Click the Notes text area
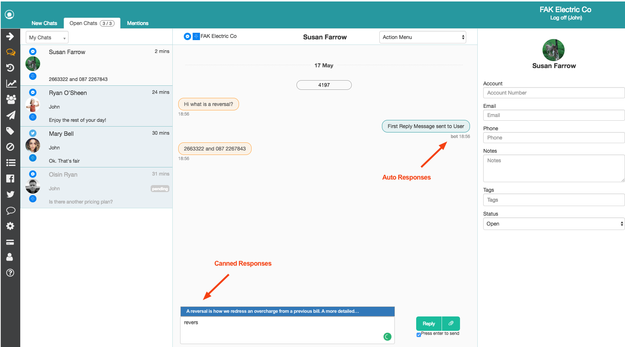The height and width of the screenshot is (347, 625). point(554,169)
